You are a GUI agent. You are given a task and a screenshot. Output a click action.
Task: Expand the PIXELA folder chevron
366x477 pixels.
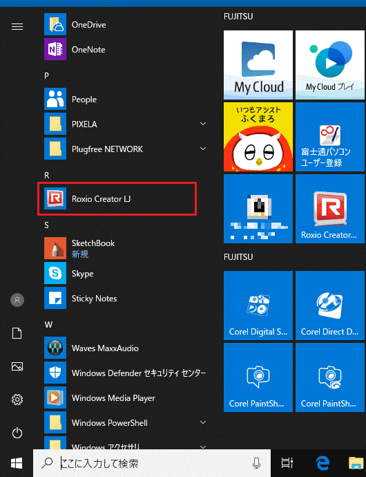pyautogui.click(x=203, y=124)
